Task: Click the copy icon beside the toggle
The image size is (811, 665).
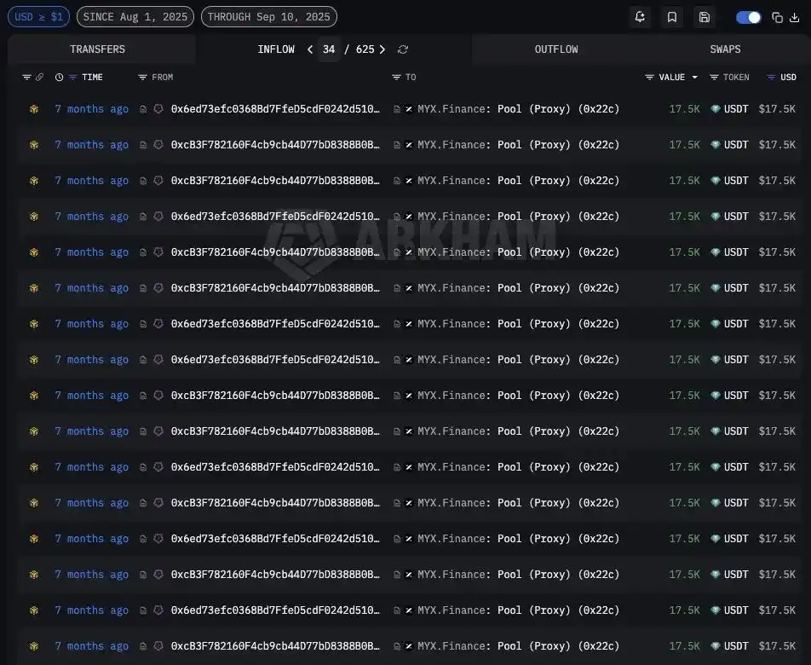Action: tap(777, 17)
